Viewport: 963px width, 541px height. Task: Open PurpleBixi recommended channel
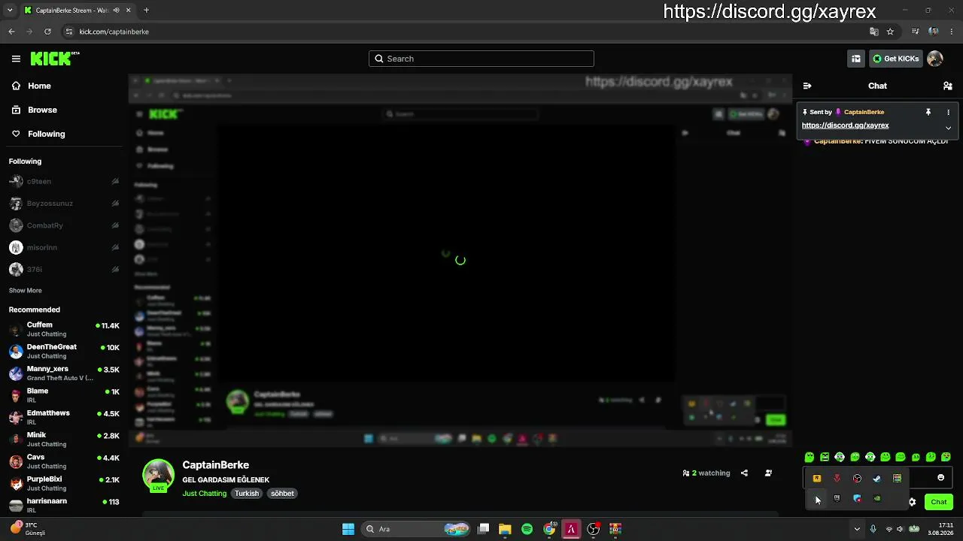pos(64,483)
